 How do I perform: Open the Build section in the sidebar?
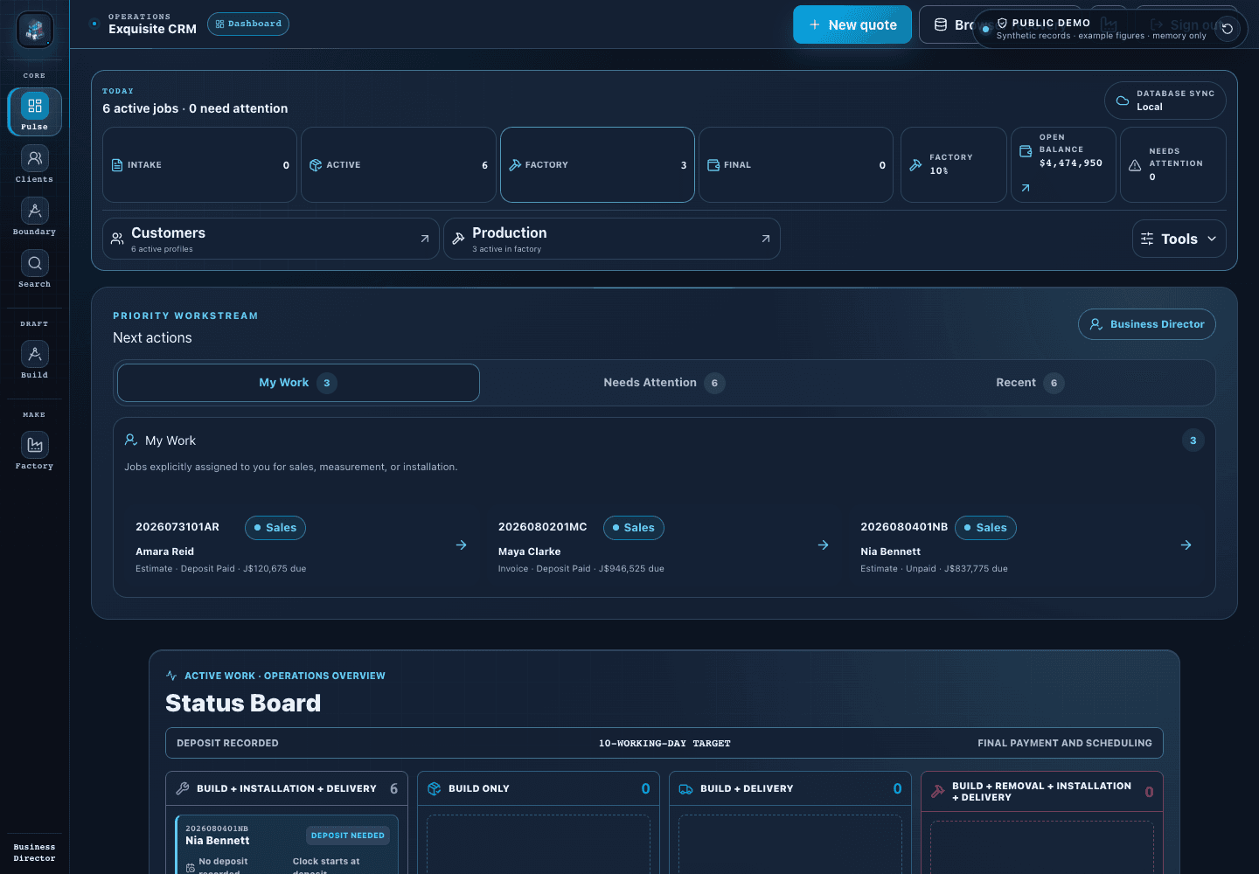(x=35, y=360)
